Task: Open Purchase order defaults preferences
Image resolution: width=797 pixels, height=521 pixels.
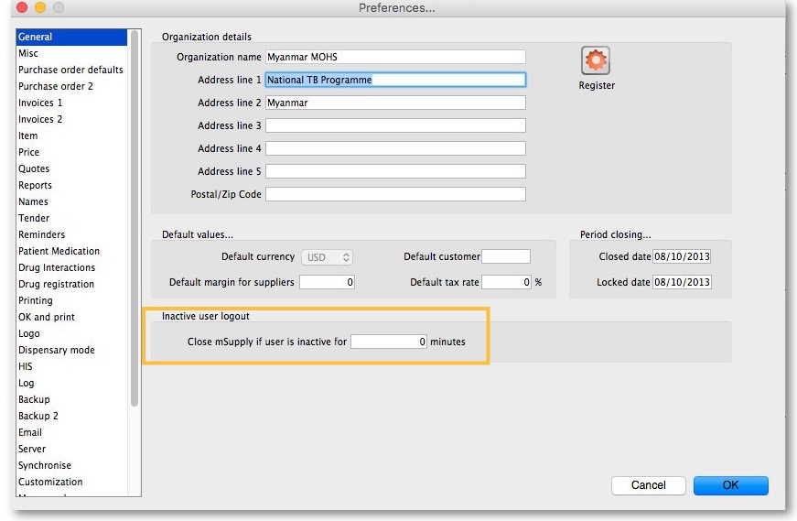Action: pos(70,70)
